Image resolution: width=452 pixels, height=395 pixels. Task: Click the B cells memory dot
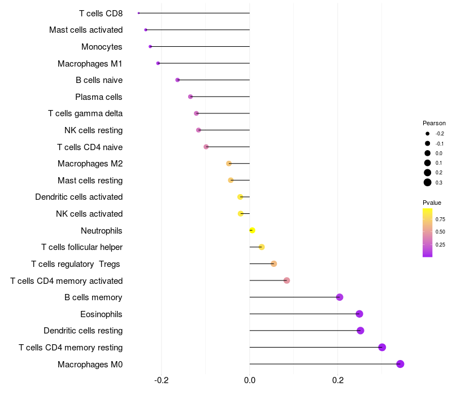click(340, 297)
